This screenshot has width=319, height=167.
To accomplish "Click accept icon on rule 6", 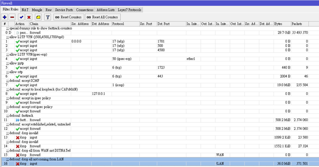I will click(18, 76).
